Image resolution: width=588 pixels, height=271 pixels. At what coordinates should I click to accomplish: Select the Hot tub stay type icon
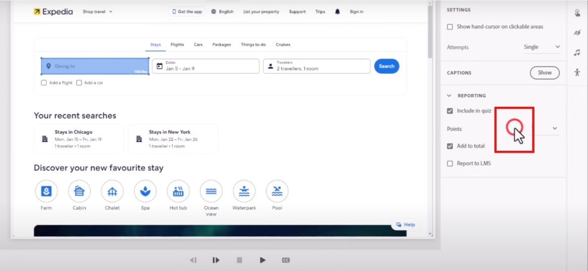[x=178, y=191]
